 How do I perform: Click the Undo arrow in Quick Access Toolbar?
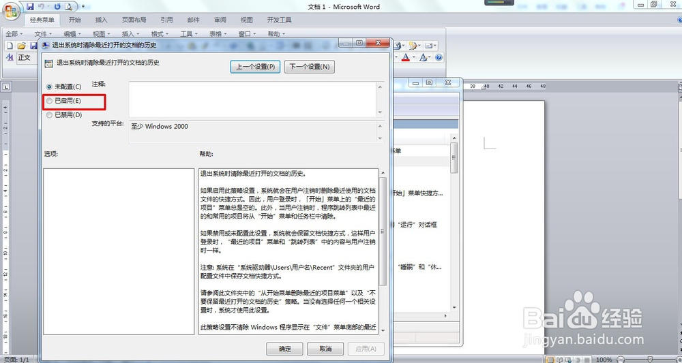click(x=41, y=7)
